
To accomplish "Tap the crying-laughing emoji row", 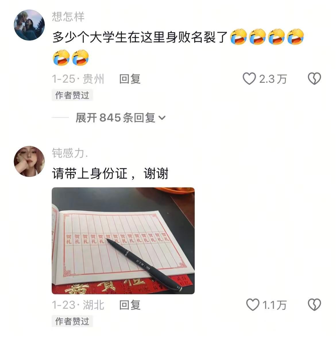I will [267, 37].
